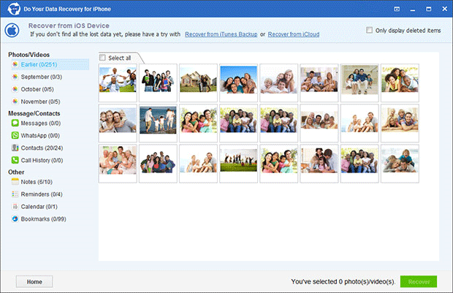
Task: Select the Earlier (0/251) photos icon
Action: 15,64
